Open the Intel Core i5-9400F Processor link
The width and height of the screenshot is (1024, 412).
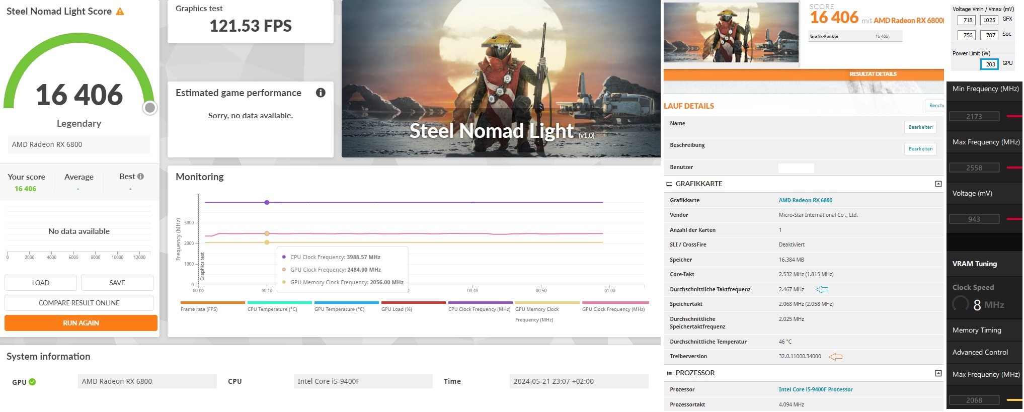coord(816,389)
